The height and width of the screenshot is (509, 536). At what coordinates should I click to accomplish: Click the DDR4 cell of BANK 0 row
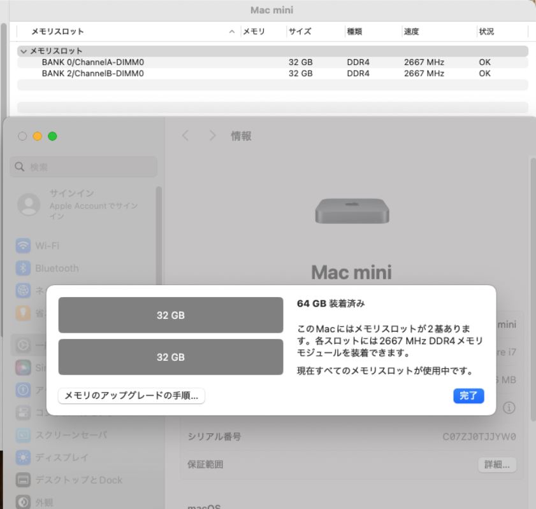[358, 62]
